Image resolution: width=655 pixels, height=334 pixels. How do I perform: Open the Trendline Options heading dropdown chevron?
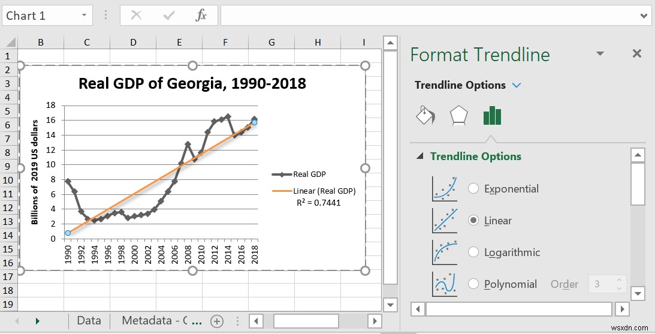(517, 85)
